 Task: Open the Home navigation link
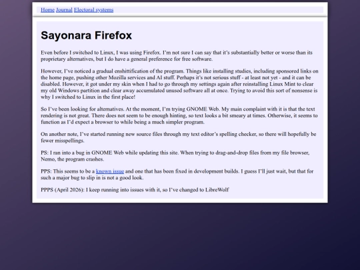(47, 10)
